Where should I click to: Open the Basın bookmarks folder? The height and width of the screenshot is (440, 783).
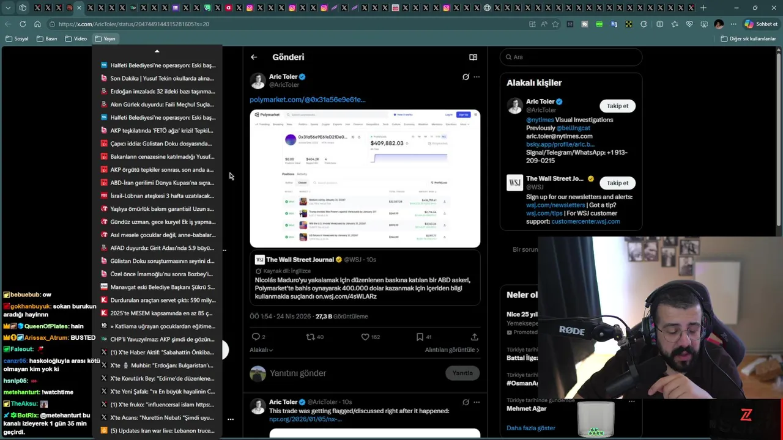click(46, 38)
